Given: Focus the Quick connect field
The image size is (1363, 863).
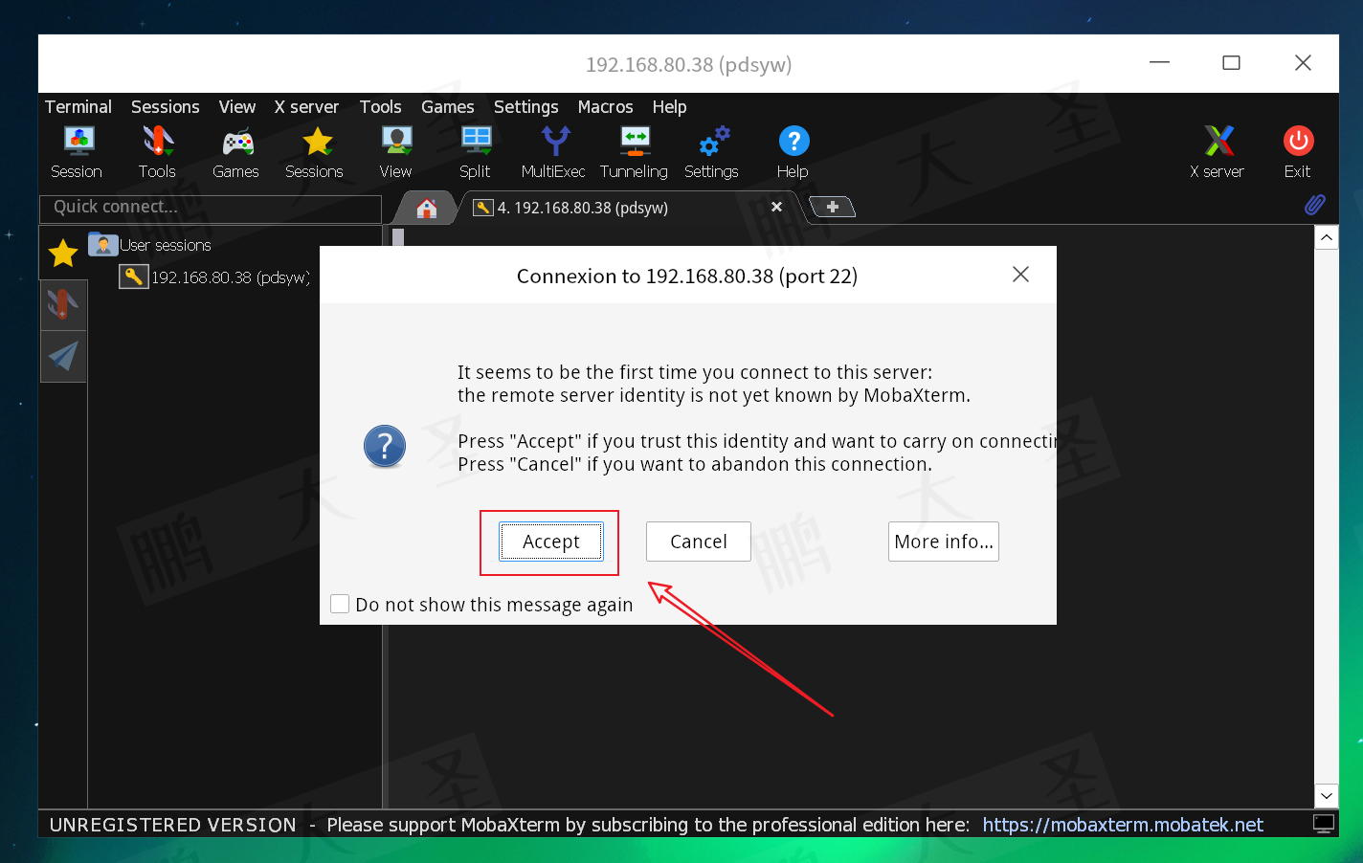Looking at the screenshot, I should pos(211,208).
